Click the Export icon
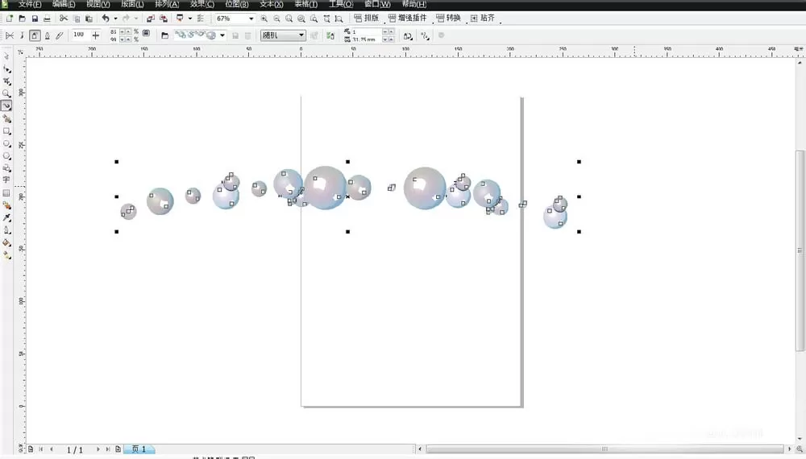The width and height of the screenshot is (806, 459). 164,19
